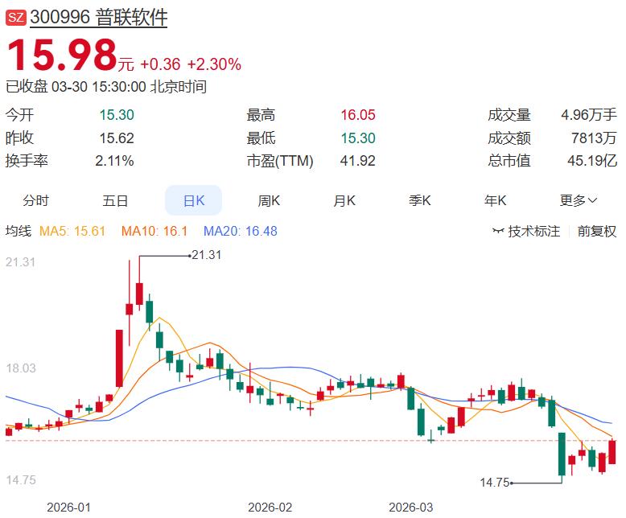Click the 最高 value 16.05
The width and height of the screenshot is (626, 518).
358,115
